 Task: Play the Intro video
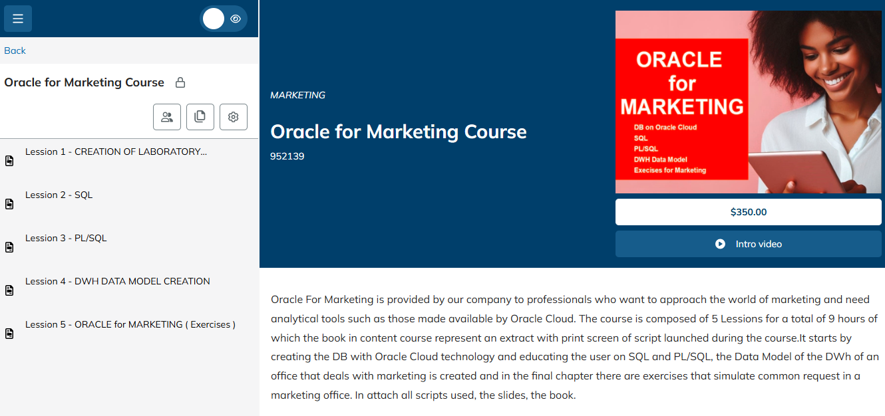[749, 244]
